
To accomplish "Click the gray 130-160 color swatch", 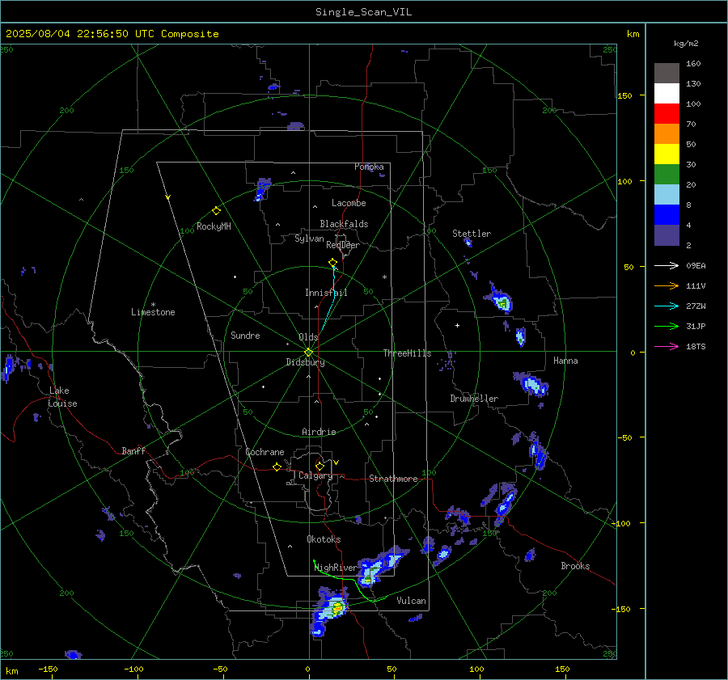I will [x=667, y=74].
